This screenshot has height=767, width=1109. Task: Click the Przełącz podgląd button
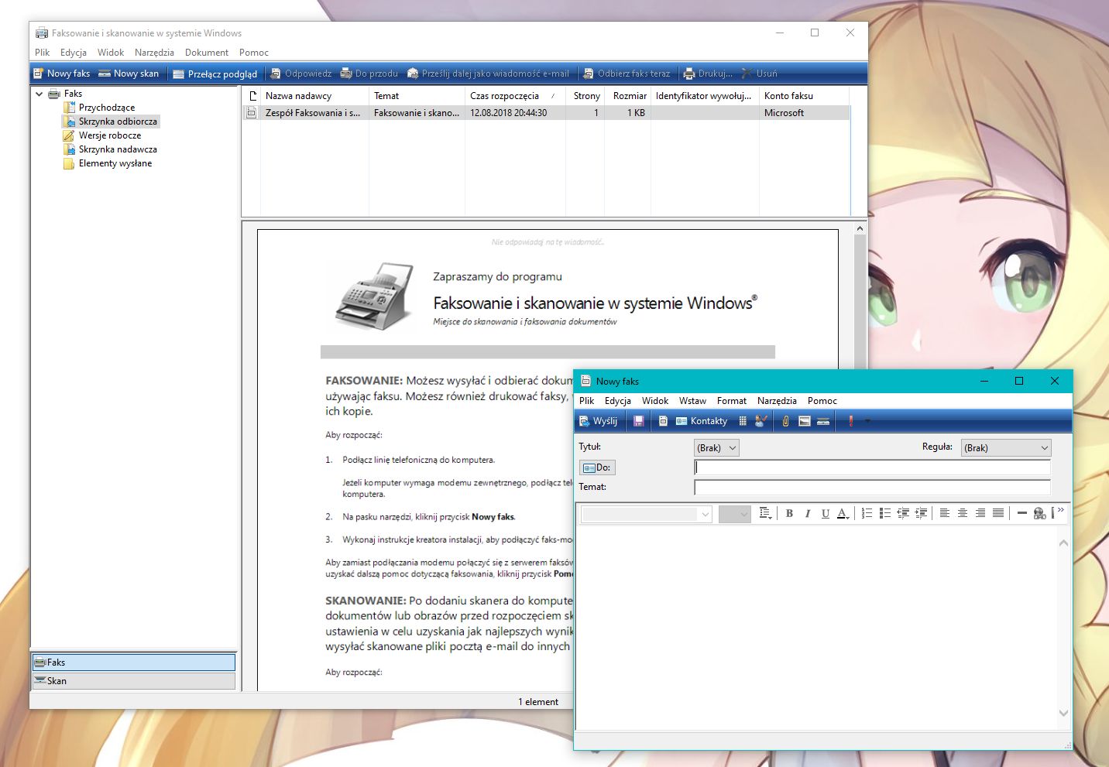[215, 74]
